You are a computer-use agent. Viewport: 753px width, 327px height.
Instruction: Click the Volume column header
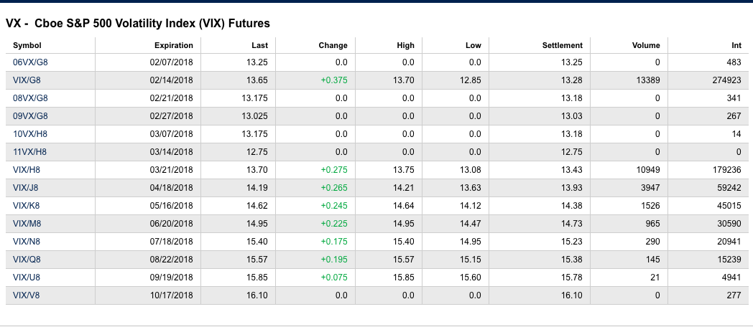click(646, 45)
